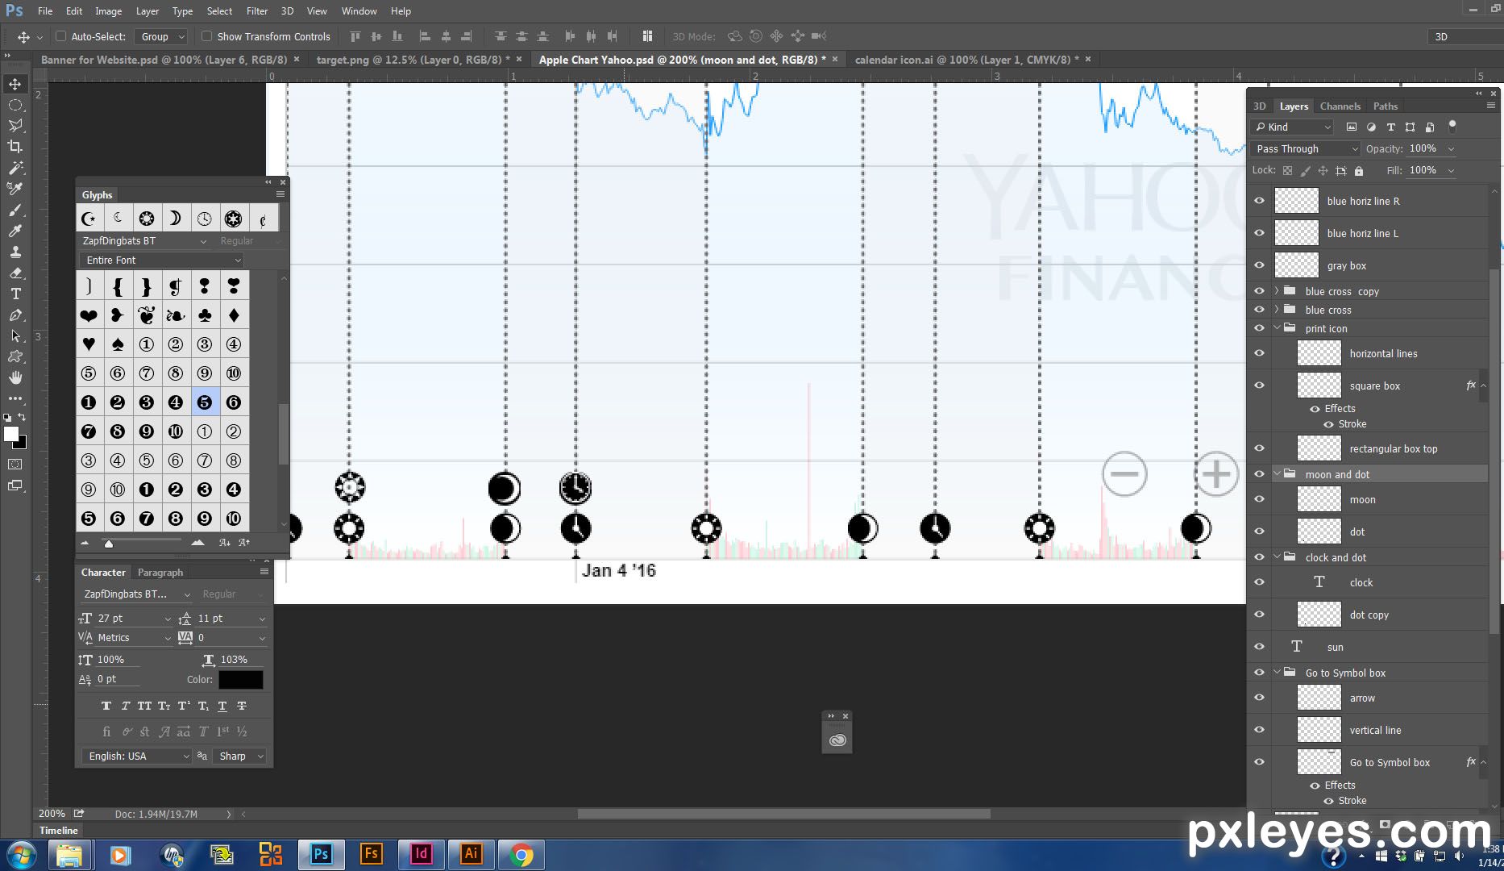Viewport: 1504px width, 871px height.
Task: Switch to the Paragraph tab
Action: pyautogui.click(x=160, y=573)
